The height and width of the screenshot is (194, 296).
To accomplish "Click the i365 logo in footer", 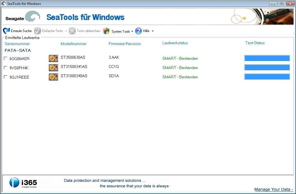I will 23,182.
